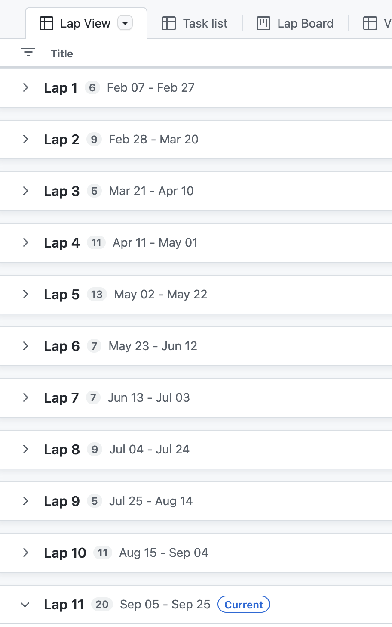Click the count badge 6 beside Lap 1
This screenshot has width=392, height=627.
pyautogui.click(x=92, y=87)
